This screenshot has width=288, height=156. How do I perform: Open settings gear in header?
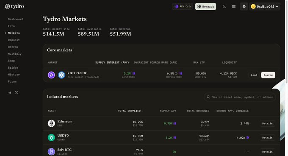244,6
